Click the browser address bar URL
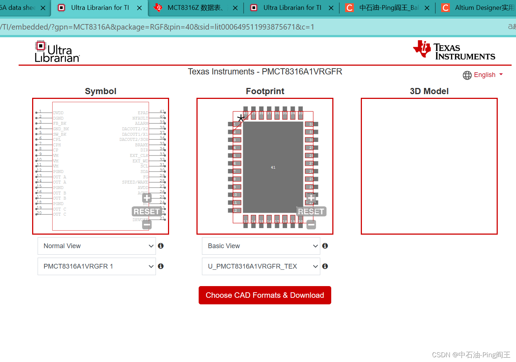 click(157, 27)
